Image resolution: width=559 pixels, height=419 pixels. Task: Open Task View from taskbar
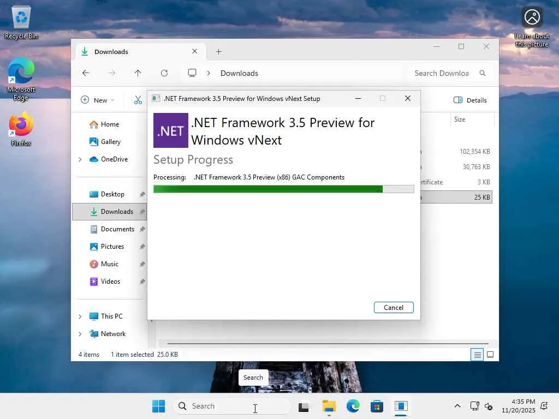click(x=304, y=406)
